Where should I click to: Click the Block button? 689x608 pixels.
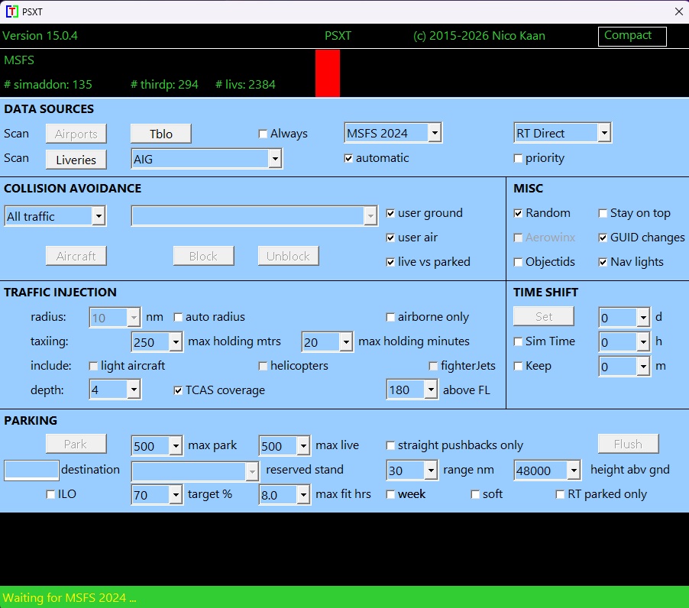(x=203, y=256)
